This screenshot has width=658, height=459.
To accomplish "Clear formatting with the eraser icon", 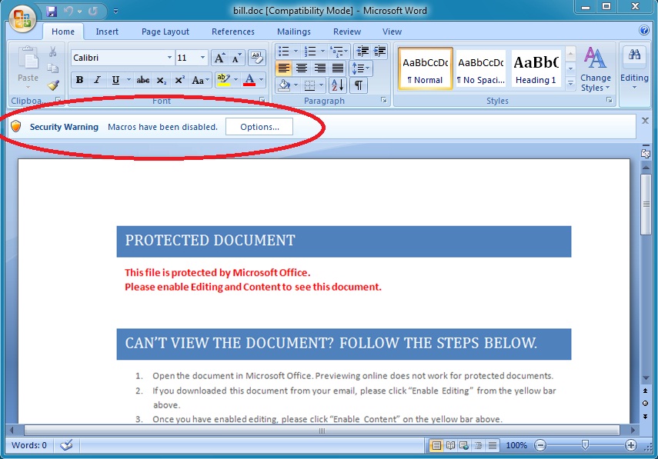I will pos(257,58).
